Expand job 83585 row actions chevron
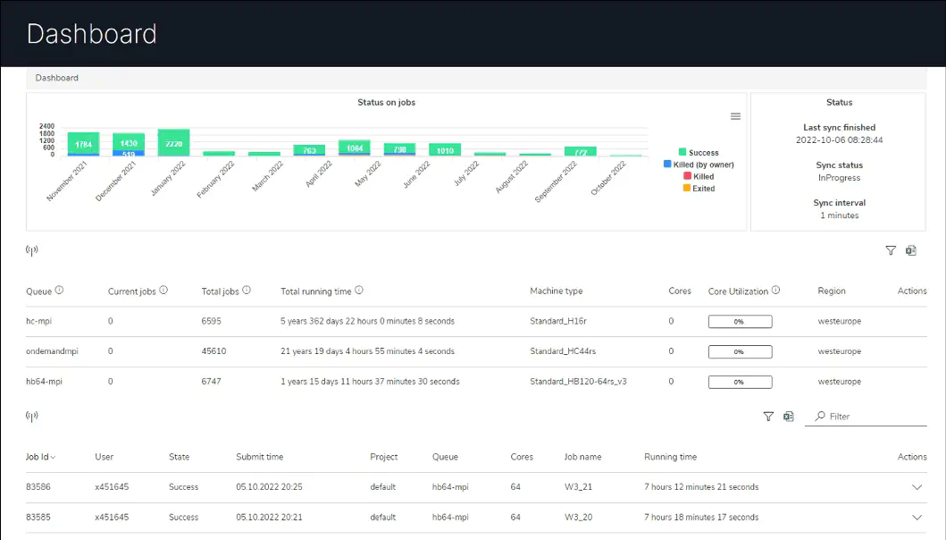 tap(917, 518)
